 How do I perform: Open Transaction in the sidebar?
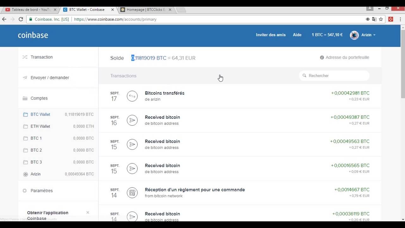pos(58,57)
